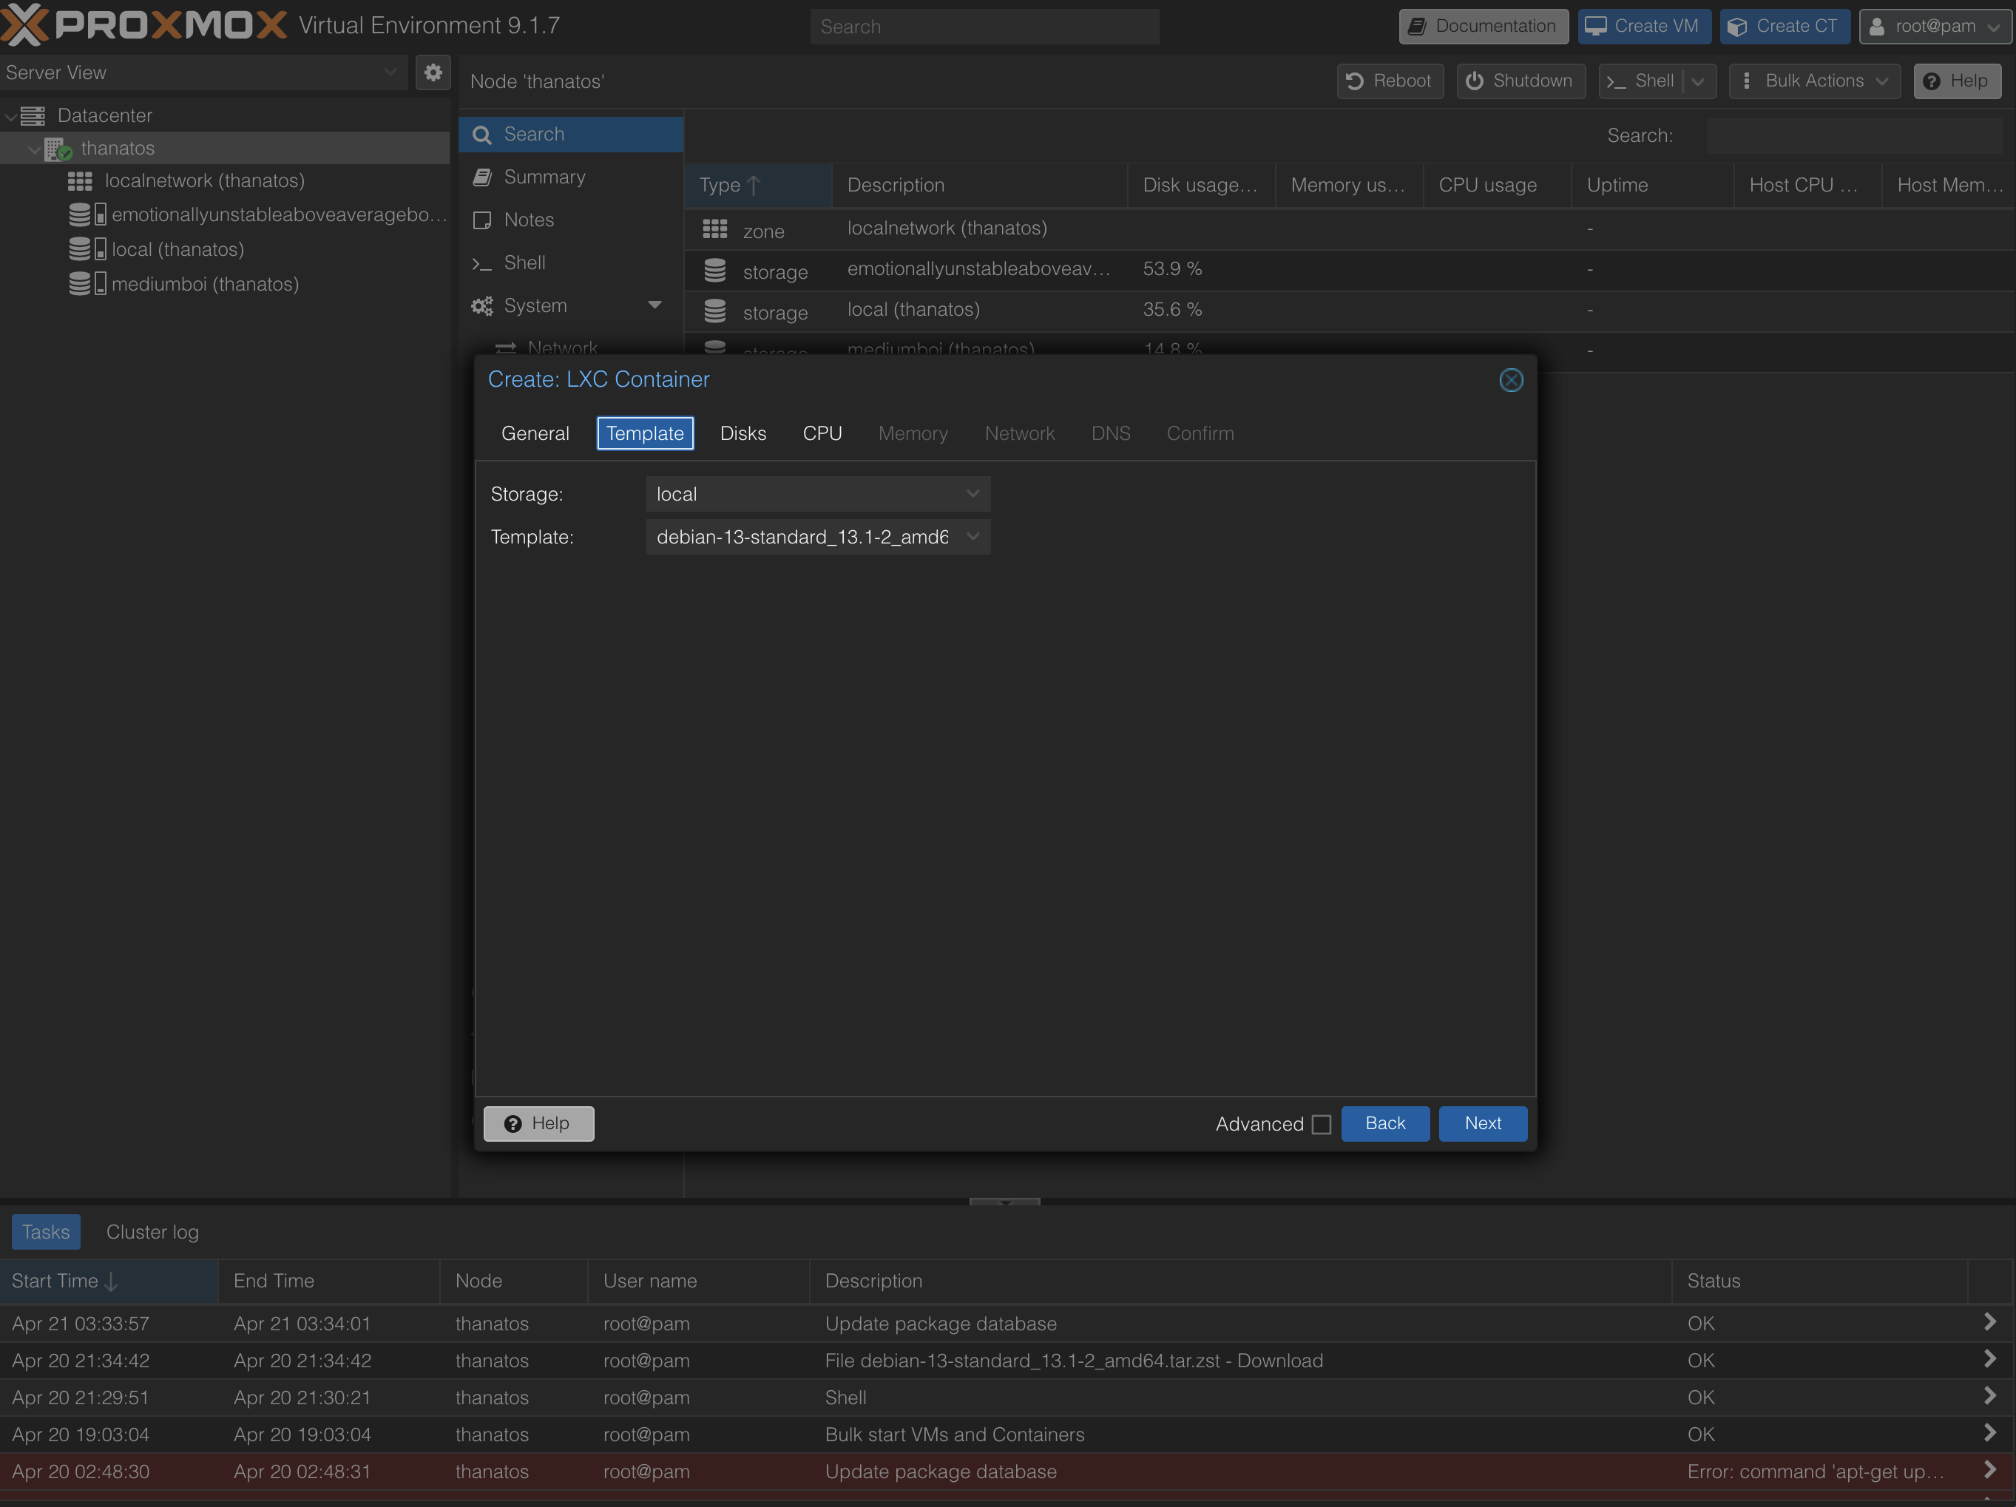Select the Template tab in dialog
This screenshot has height=1507, width=2016.
646,434
